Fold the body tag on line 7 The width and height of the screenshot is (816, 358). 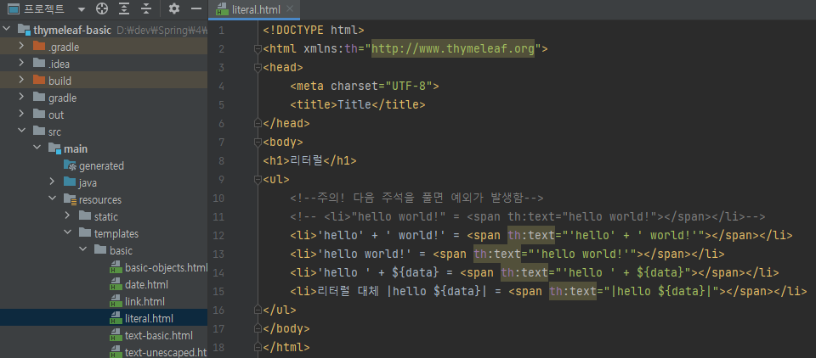257,143
